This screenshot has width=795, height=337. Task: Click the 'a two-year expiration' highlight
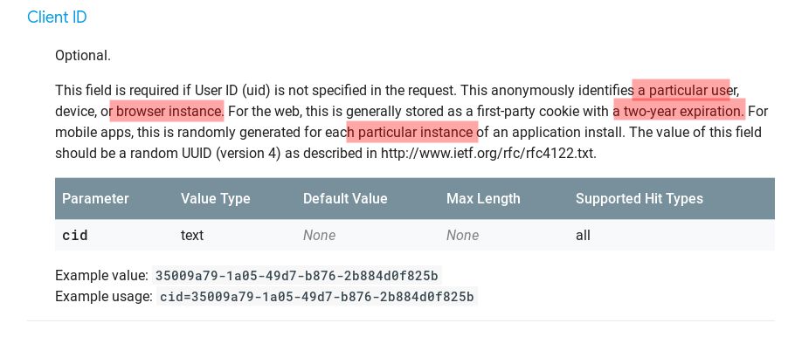(679, 111)
